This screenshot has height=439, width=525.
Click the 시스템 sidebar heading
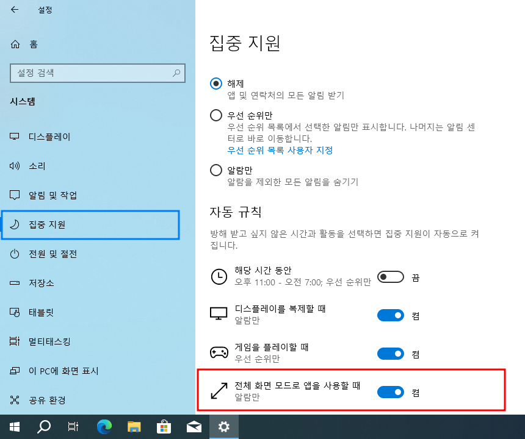click(23, 101)
